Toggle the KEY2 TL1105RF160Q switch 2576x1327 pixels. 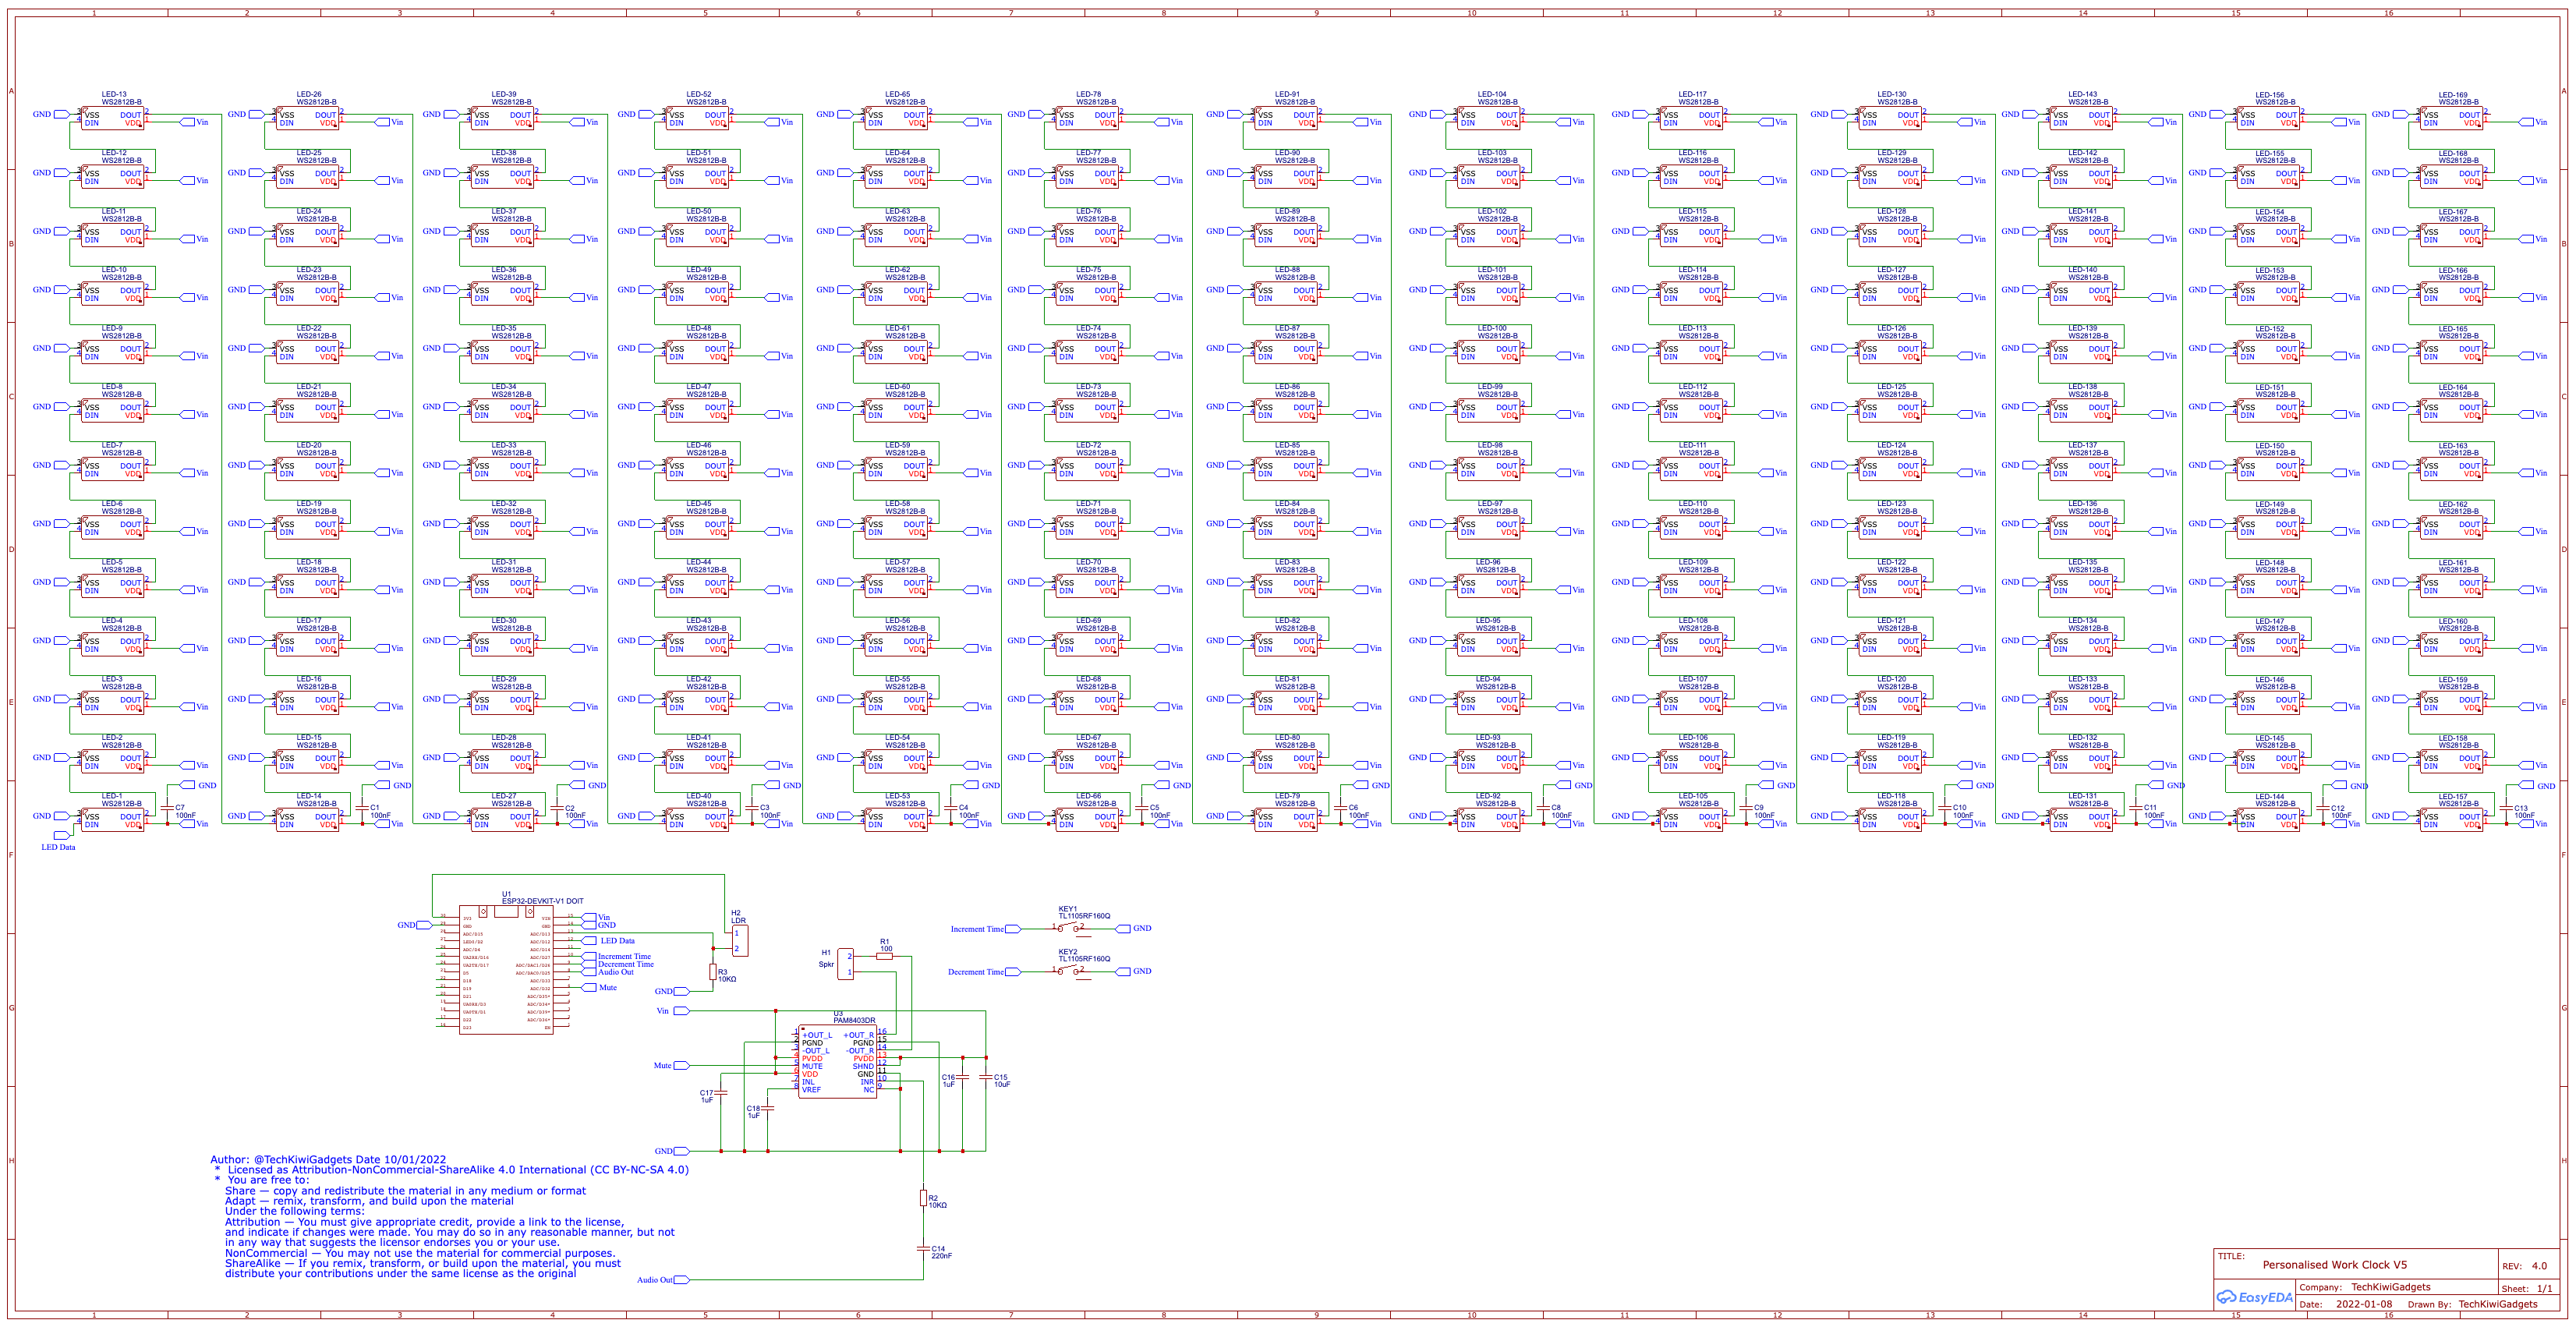pyautogui.click(x=1068, y=971)
